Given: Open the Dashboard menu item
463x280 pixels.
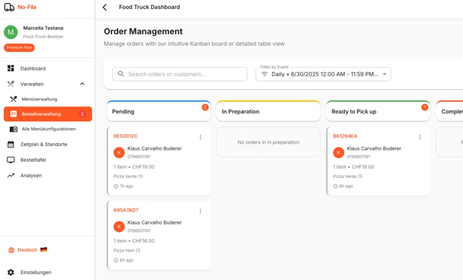Looking at the screenshot, I should click(48, 68).
